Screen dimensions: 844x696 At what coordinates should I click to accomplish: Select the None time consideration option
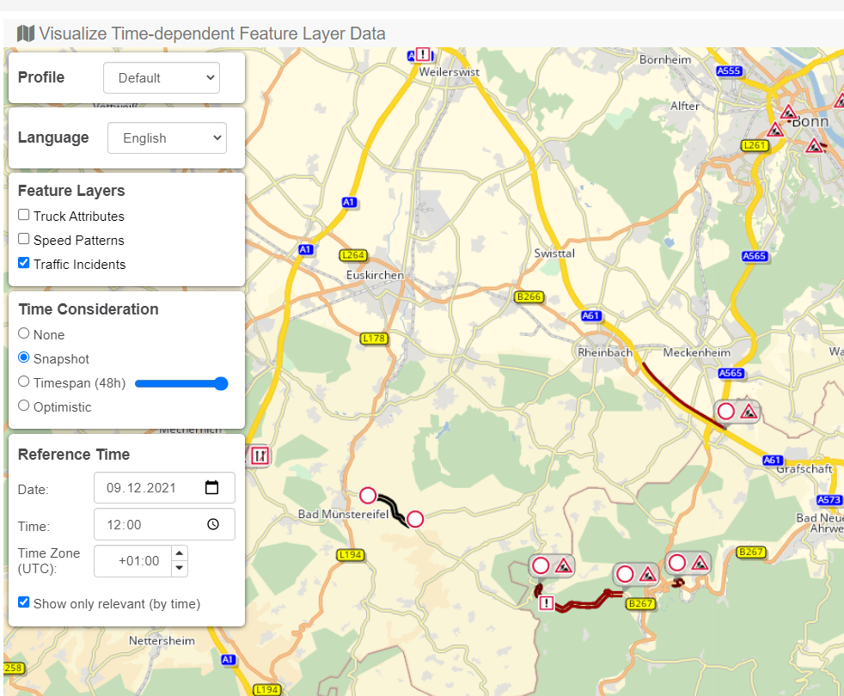coord(24,334)
